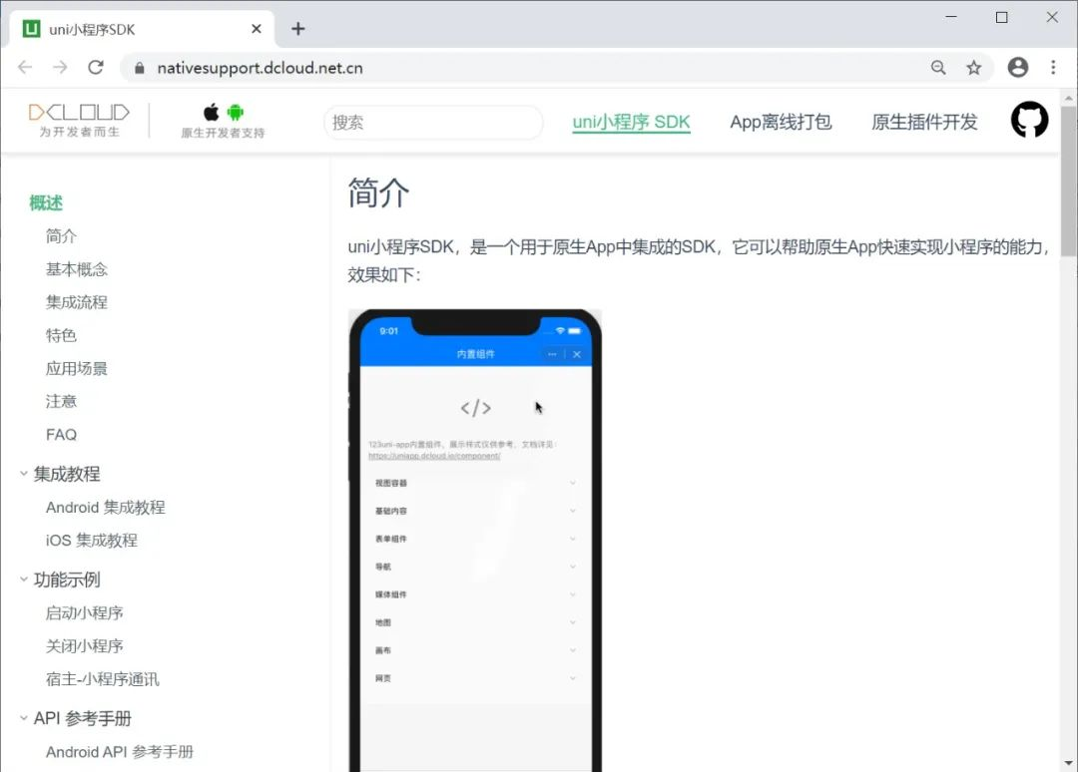Viewport: 1078px width, 772px height.
Task: Click the </> code icon in the phone preview
Action: [476, 408]
